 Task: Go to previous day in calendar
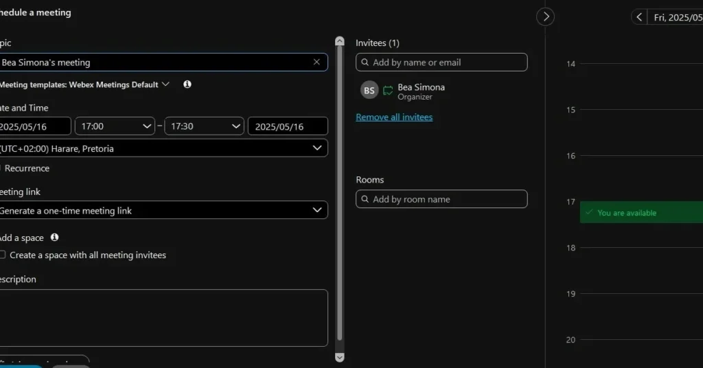(639, 17)
